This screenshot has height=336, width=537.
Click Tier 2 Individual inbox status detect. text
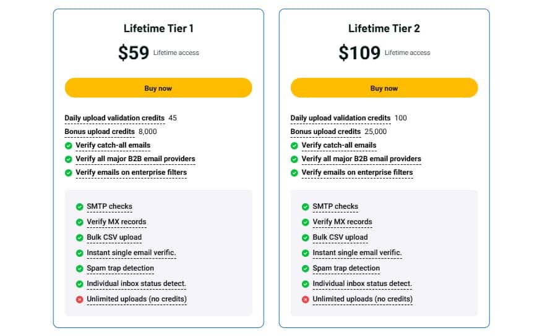click(362, 283)
